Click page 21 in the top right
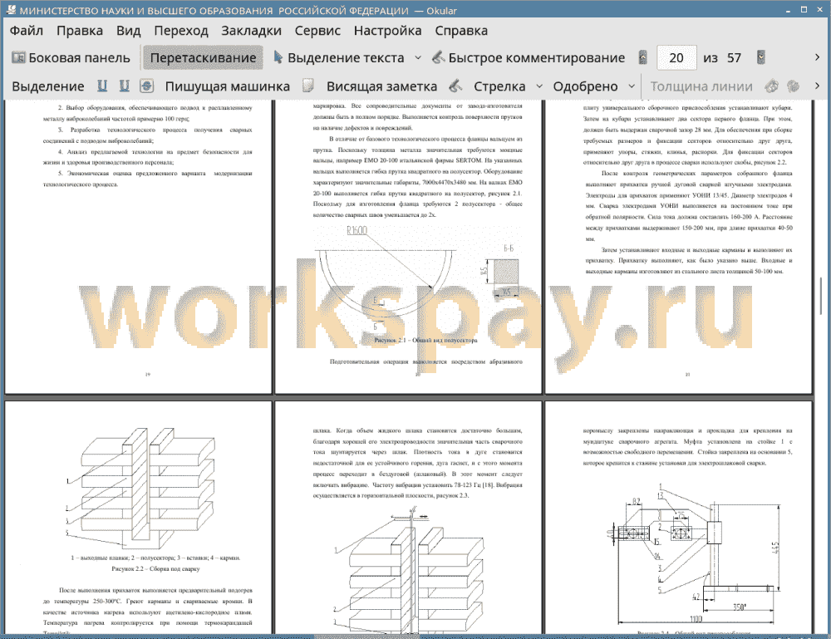Screen dimensions: 831x639 (678, 247)
